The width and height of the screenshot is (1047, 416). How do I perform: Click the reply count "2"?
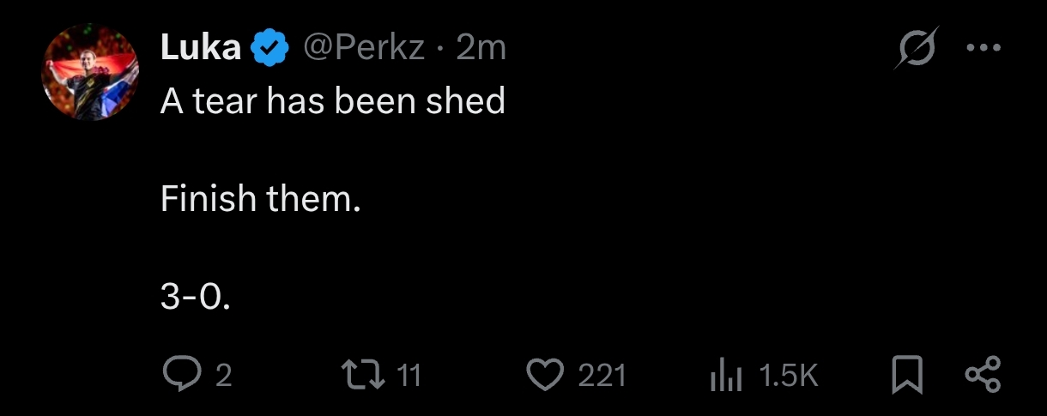pyautogui.click(x=222, y=376)
